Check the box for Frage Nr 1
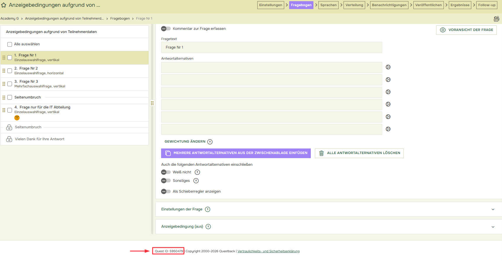The image size is (502, 261). (10, 58)
